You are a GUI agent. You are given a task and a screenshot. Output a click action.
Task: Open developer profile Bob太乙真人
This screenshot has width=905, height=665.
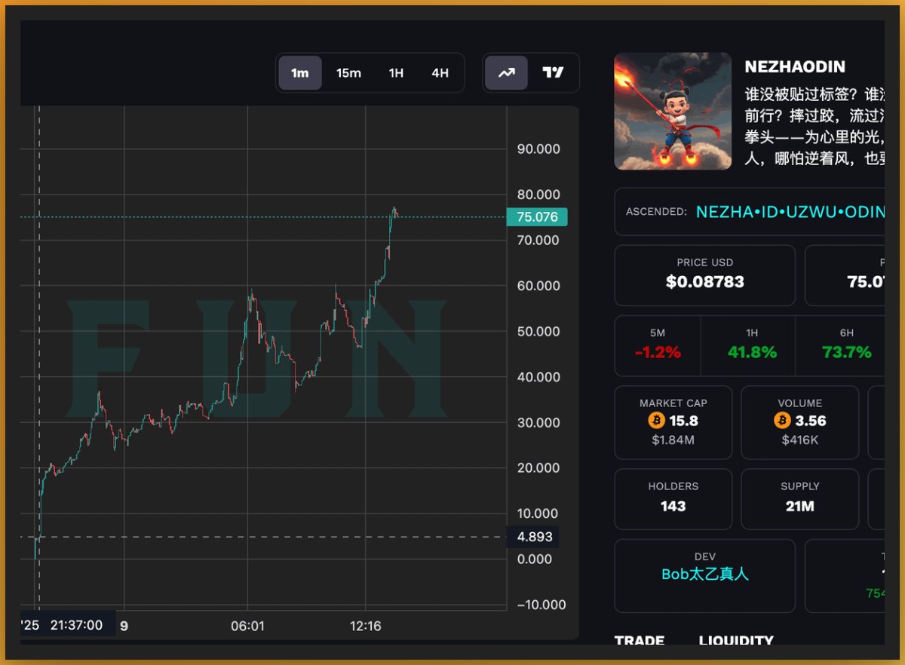(705, 575)
